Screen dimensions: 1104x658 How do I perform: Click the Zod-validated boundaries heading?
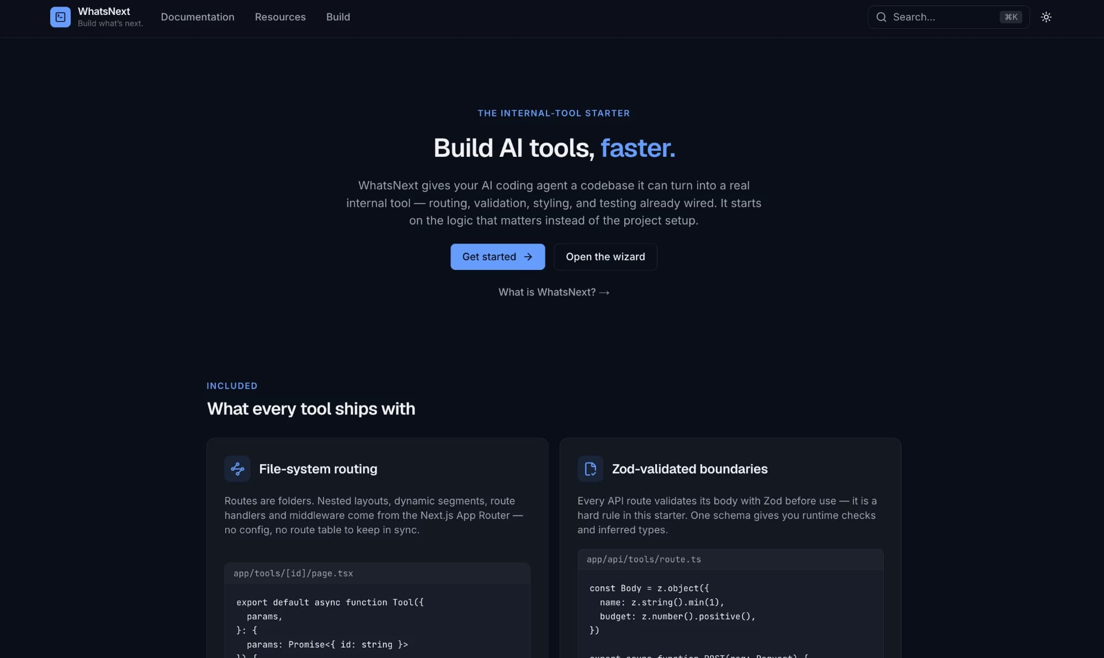(689, 469)
